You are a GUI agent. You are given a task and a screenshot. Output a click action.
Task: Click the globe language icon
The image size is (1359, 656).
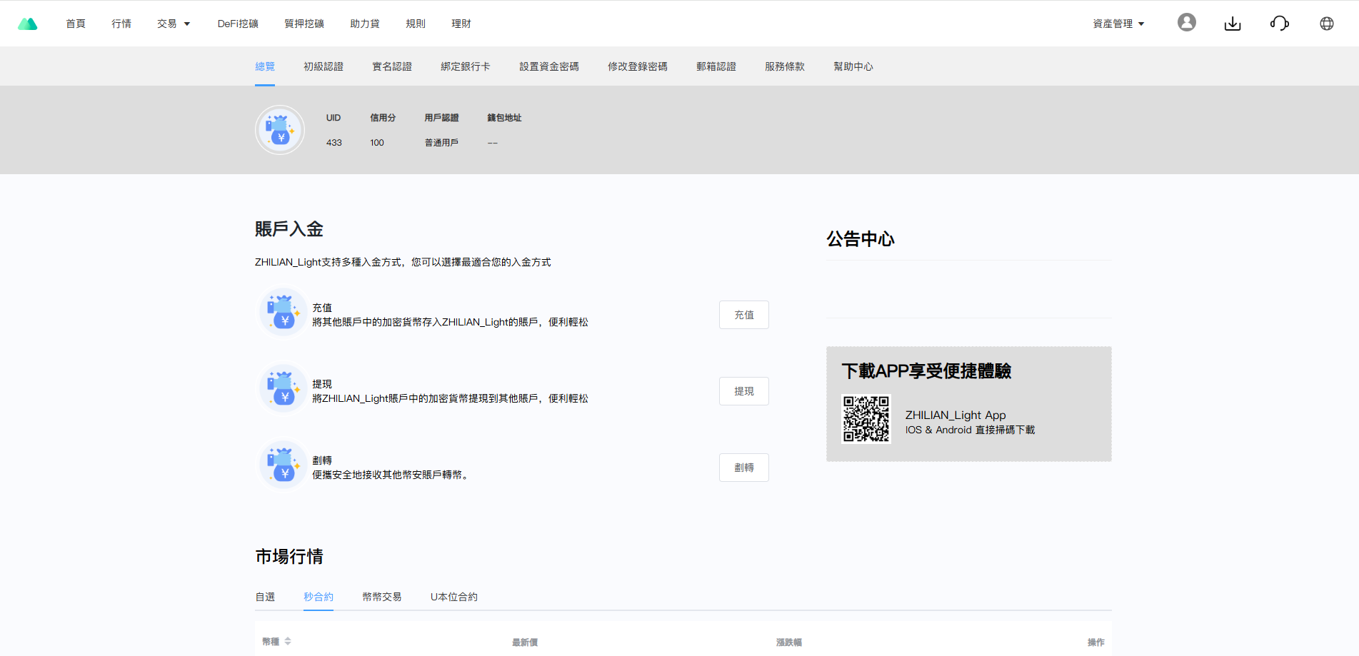tap(1326, 24)
